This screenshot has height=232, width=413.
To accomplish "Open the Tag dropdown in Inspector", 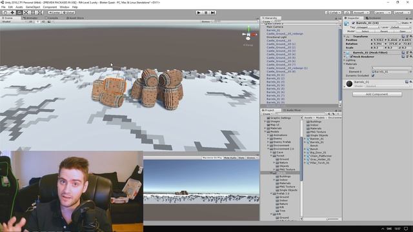I will (x=368, y=27).
